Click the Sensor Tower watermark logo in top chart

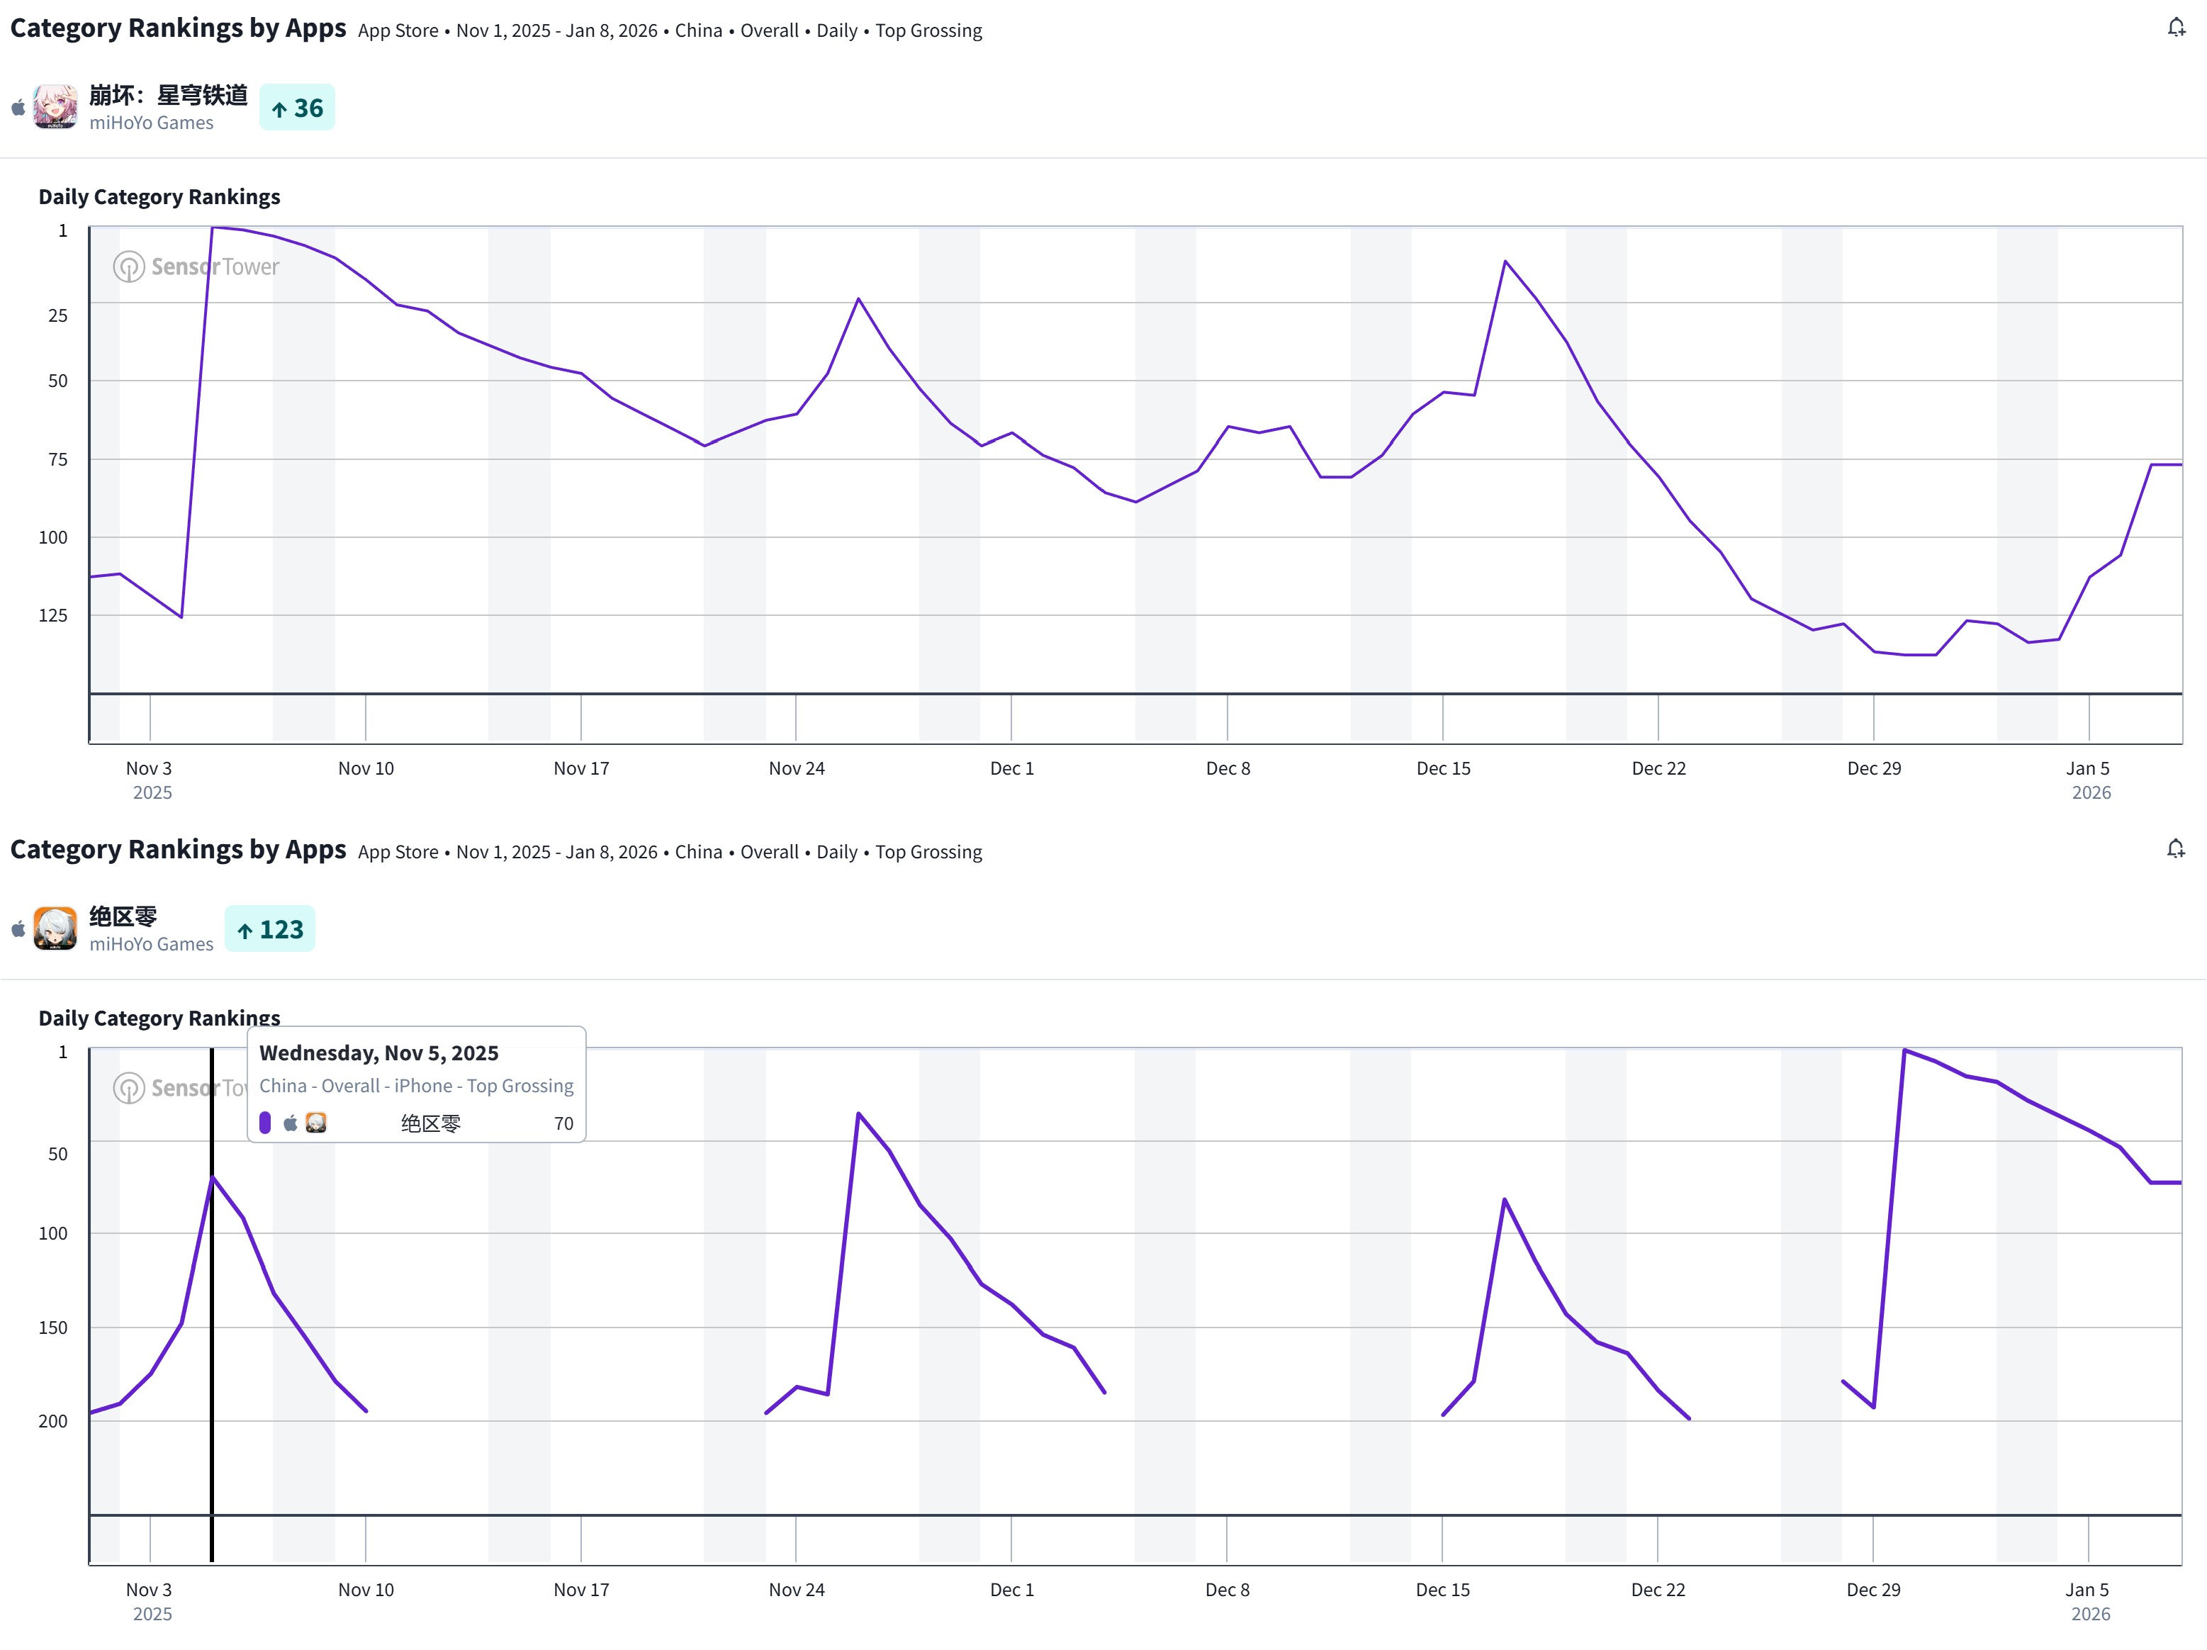[x=129, y=266]
